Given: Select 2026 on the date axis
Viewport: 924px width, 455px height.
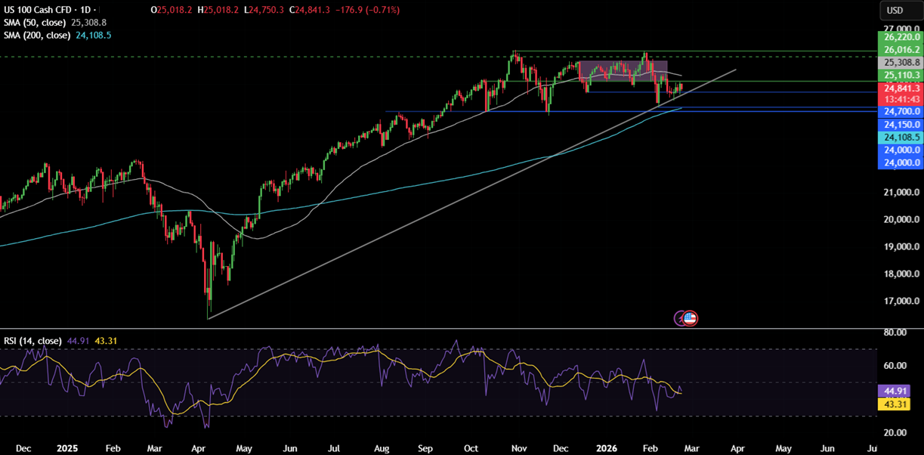Looking at the screenshot, I should pos(607,448).
